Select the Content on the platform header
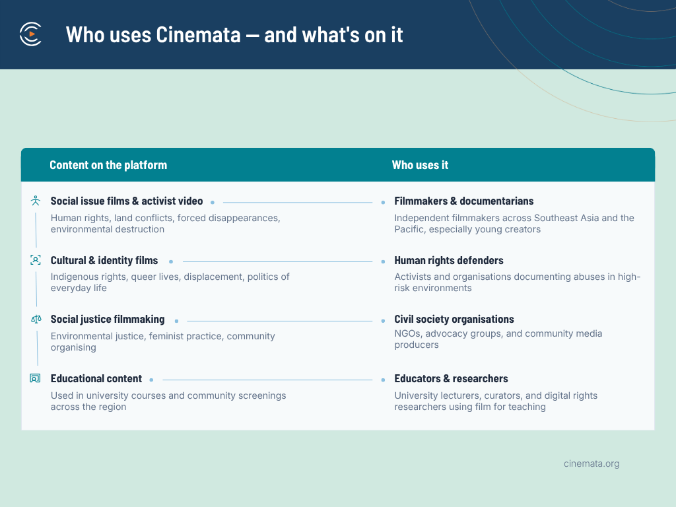The height and width of the screenshot is (507, 676). [x=108, y=165]
